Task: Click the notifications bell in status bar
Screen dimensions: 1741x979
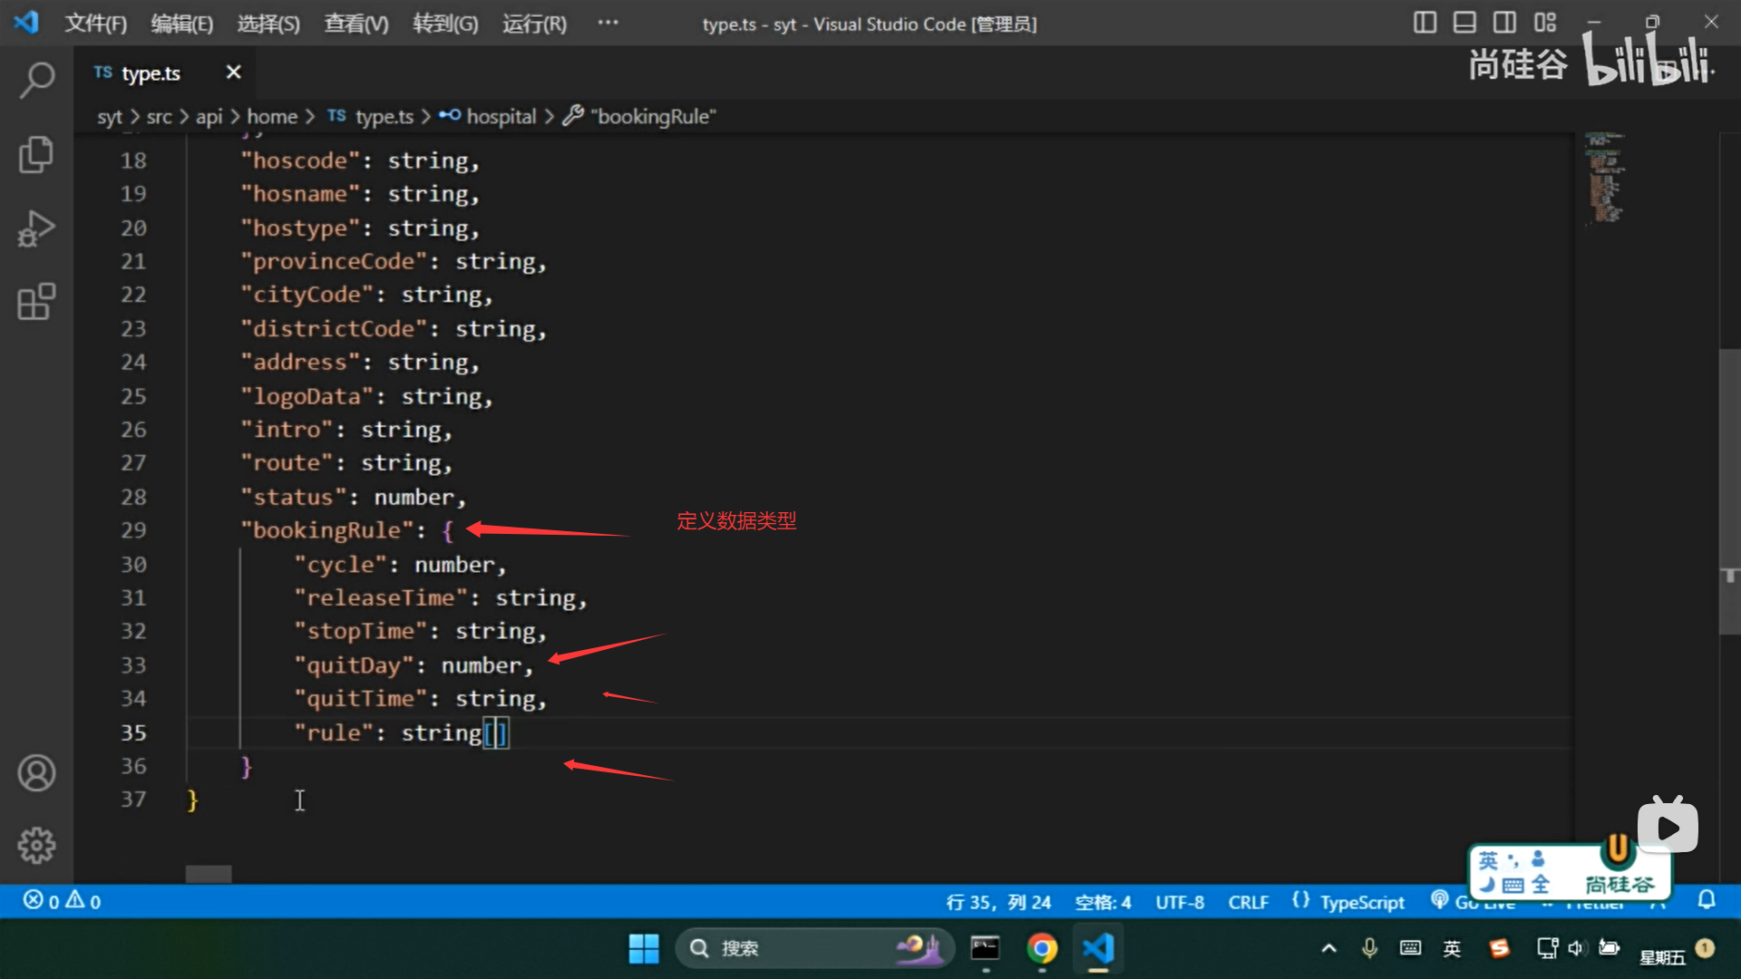Action: [1707, 900]
